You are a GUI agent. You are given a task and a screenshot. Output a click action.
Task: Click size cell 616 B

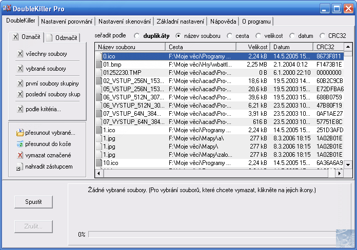260,122
